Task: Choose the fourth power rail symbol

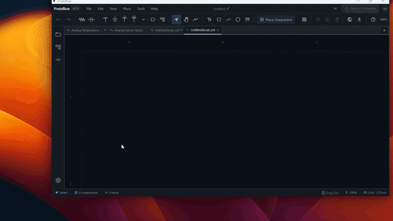Action: pos(134,19)
